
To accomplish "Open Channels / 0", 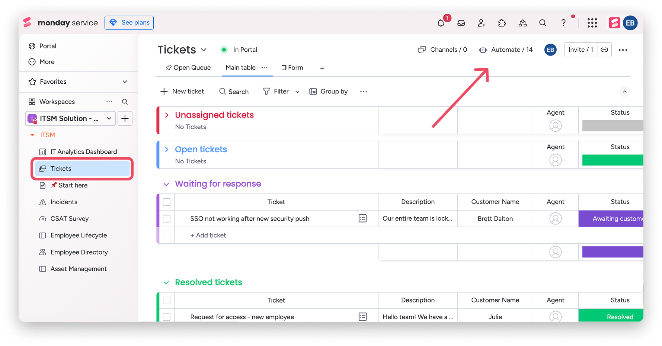I will point(442,50).
